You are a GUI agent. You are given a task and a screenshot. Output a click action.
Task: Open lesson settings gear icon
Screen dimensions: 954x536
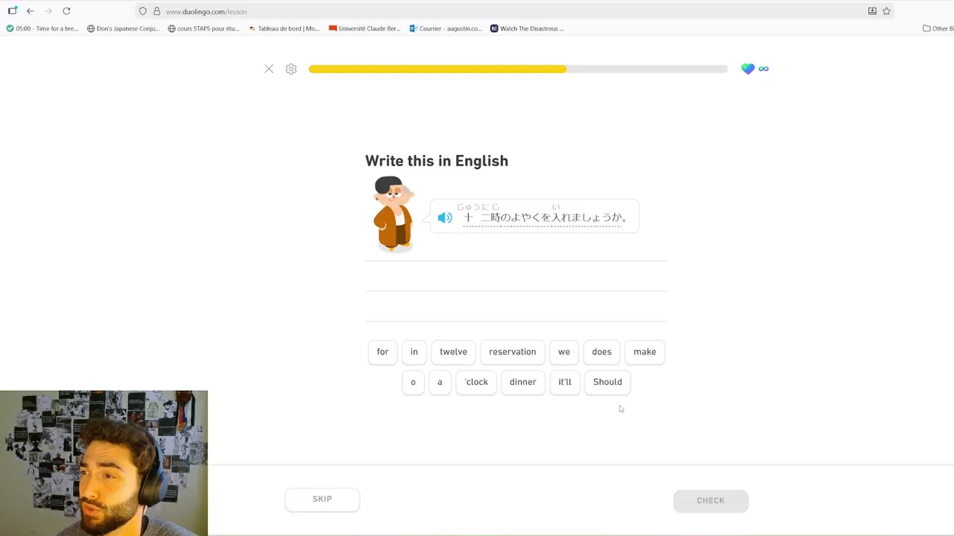[x=291, y=68]
